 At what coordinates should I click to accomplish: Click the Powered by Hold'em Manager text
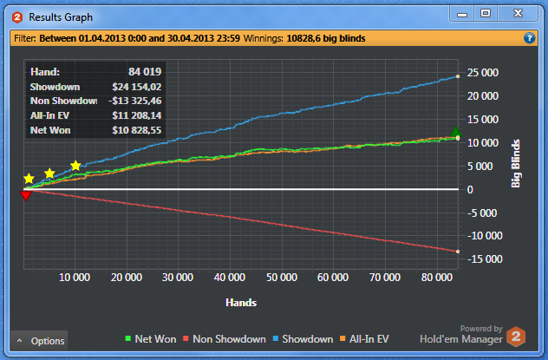click(461, 335)
